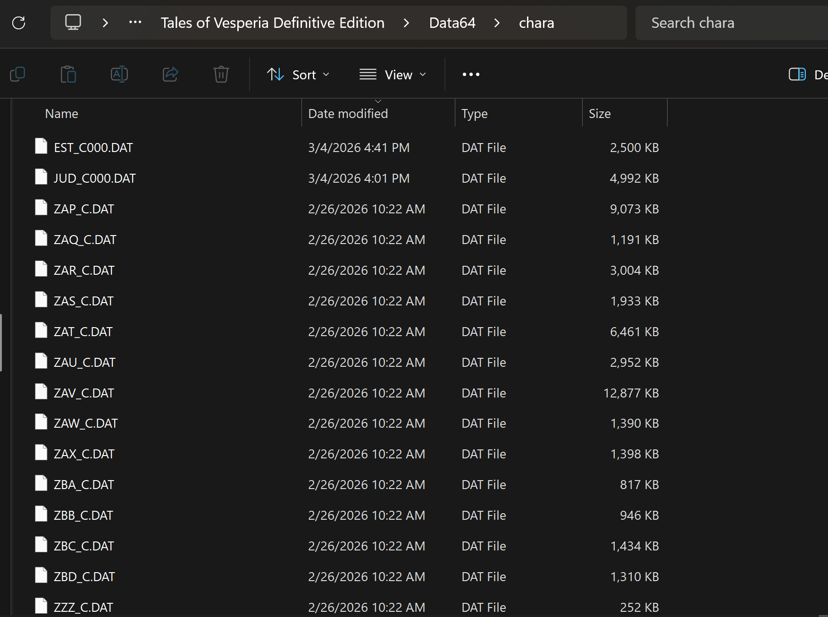This screenshot has height=617, width=828.
Task: Click the 3/4/2026 4:41 PM date cell
Action: [359, 148]
